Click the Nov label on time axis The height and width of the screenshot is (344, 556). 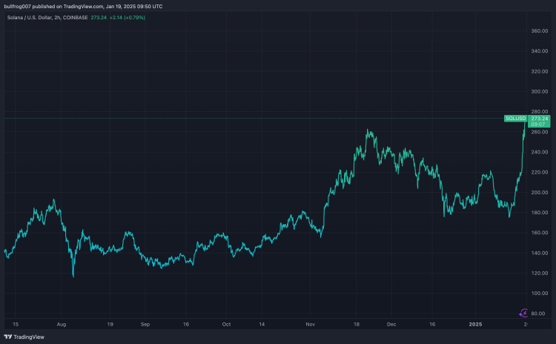pyautogui.click(x=311, y=324)
